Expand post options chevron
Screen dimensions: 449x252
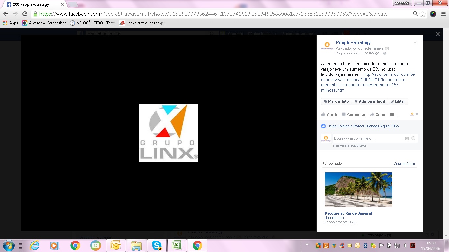(x=415, y=43)
